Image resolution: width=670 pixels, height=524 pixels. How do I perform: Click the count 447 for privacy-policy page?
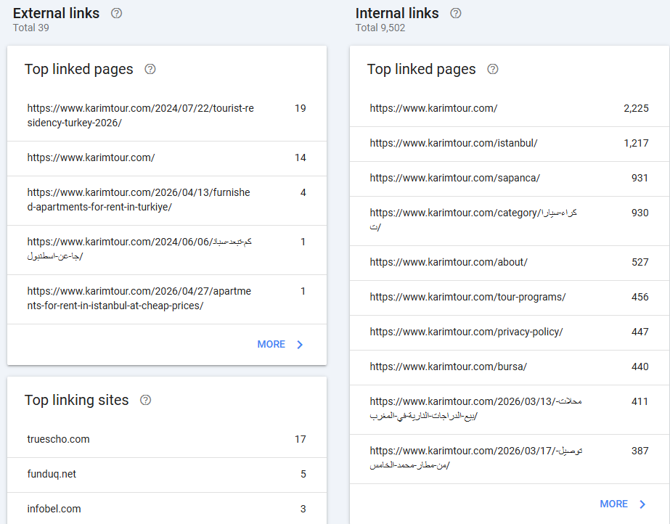(x=640, y=332)
